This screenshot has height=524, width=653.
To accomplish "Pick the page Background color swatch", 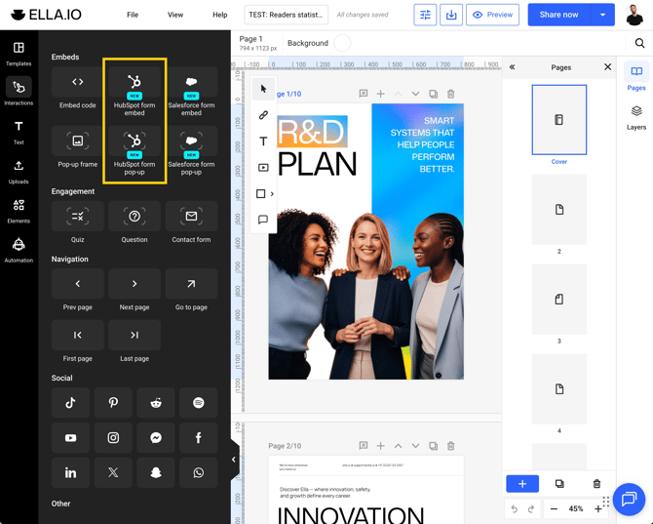I will 342,43.
